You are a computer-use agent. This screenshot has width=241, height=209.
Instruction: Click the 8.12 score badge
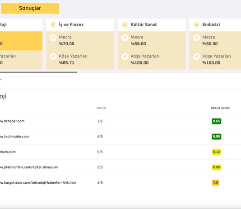click(217, 152)
